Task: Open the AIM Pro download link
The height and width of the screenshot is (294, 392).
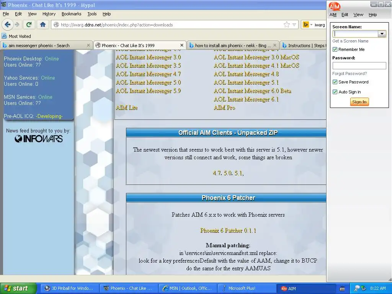Action: tap(224, 108)
